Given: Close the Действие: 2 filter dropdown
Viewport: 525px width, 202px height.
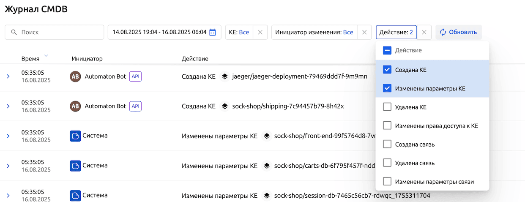Looking at the screenshot, I should [x=396, y=32].
